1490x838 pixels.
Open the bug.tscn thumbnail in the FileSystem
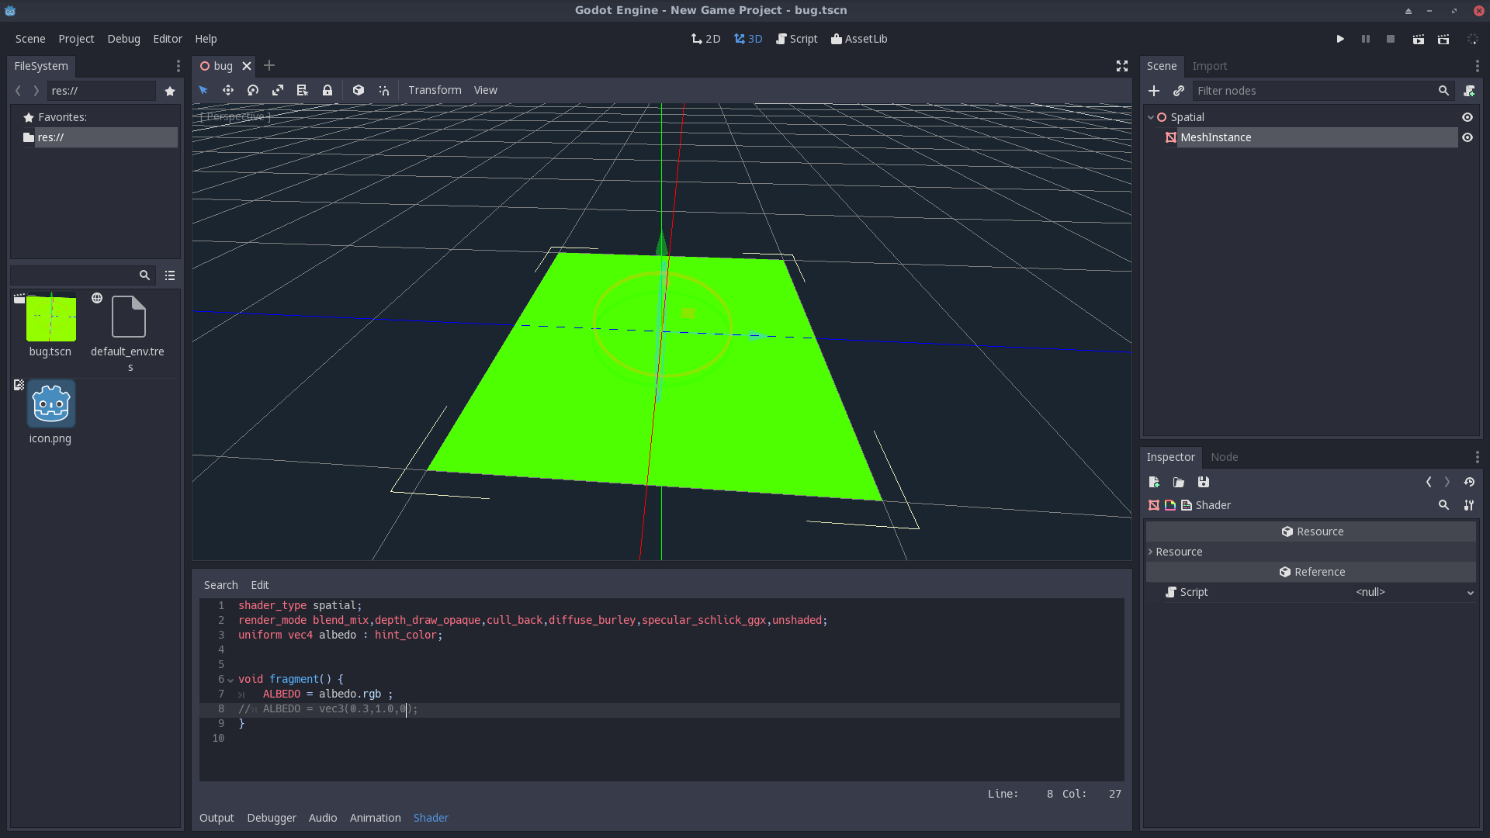pyautogui.click(x=50, y=317)
